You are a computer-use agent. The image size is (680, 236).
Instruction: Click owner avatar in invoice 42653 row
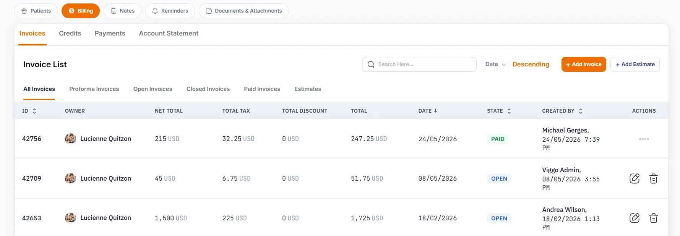70,218
